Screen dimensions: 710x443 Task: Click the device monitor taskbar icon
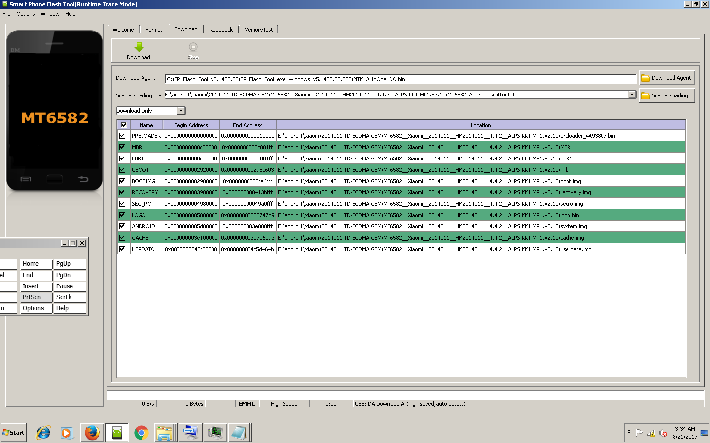pyautogui.click(x=215, y=433)
